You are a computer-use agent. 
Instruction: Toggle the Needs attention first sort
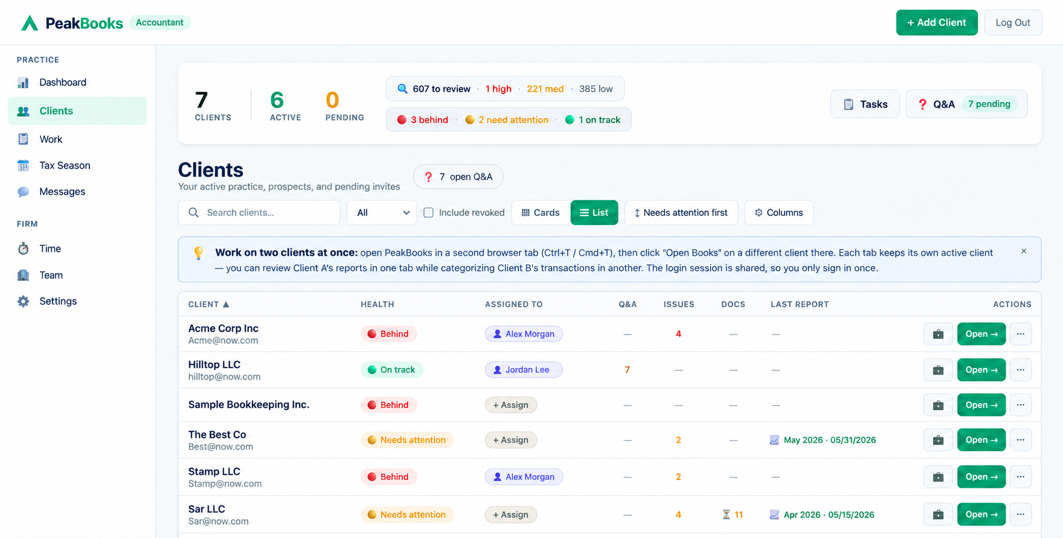681,213
